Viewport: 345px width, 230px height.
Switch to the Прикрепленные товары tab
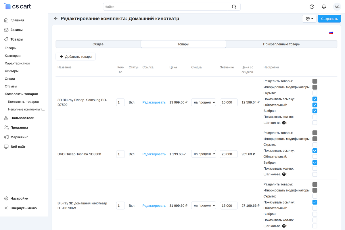pyautogui.click(x=282, y=44)
